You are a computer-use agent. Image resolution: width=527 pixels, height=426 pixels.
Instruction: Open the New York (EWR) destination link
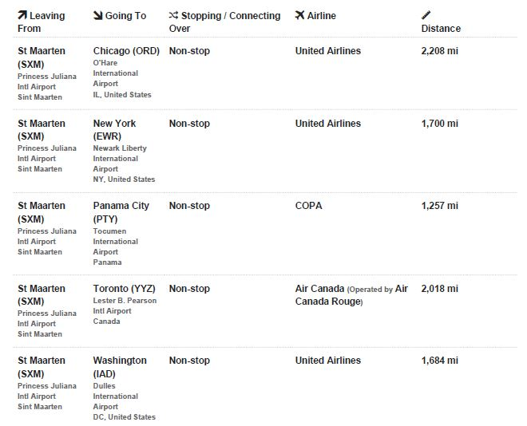pos(114,129)
